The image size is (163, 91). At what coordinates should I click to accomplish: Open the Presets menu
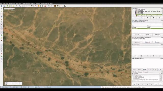[33, 4]
